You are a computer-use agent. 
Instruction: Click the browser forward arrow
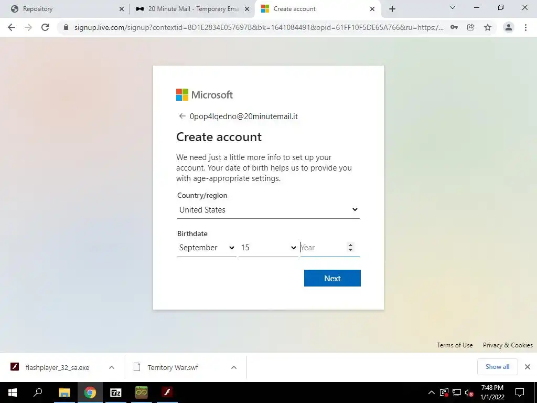[28, 27]
